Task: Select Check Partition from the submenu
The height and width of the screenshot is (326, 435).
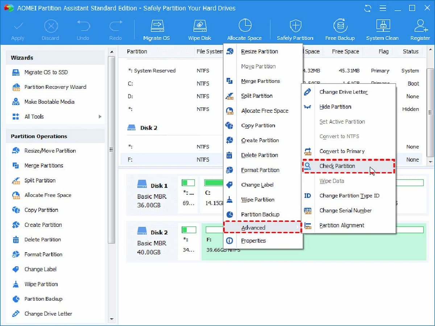Action: click(337, 166)
